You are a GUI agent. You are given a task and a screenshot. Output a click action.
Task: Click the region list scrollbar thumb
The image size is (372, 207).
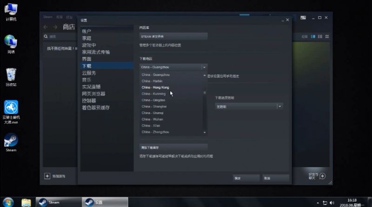point(205,93)
